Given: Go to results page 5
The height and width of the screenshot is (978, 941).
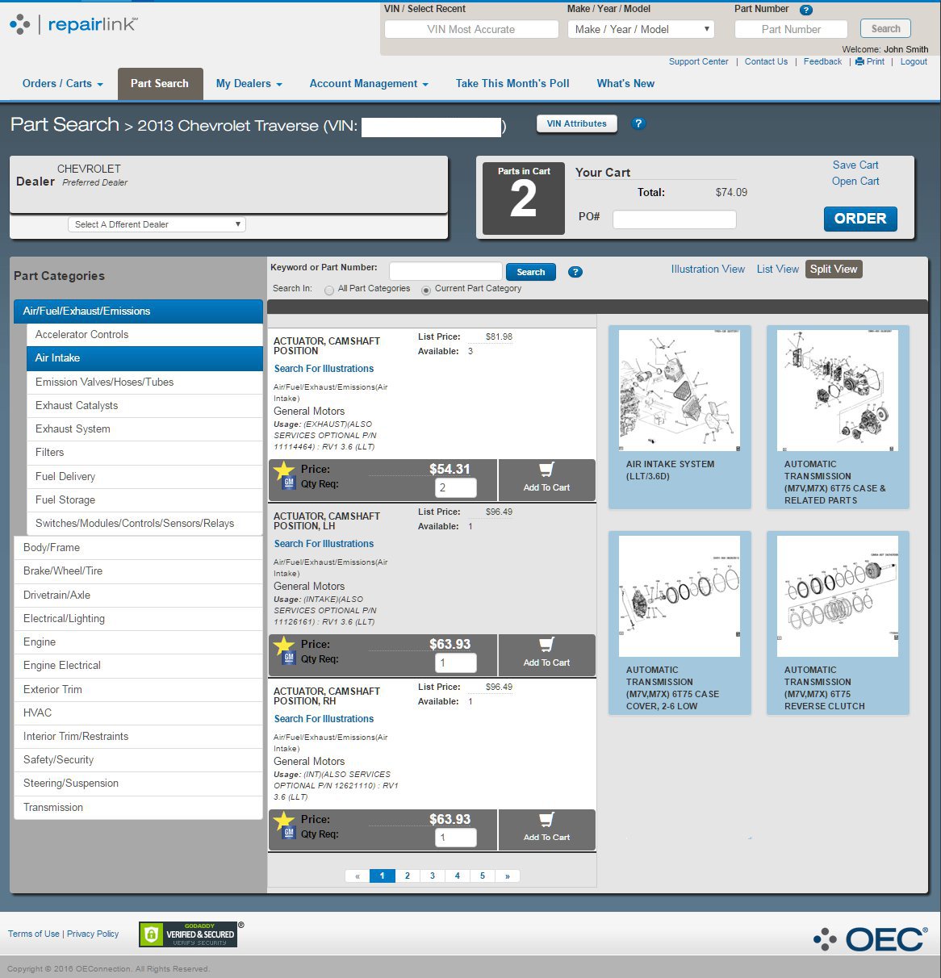Looking at the screenshot, I should pos(483,876).
